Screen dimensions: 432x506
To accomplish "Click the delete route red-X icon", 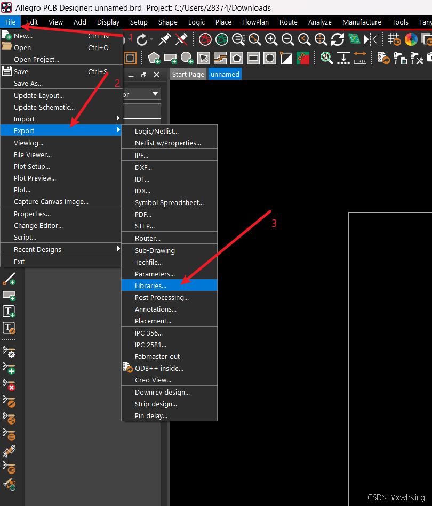I will pyautogui.click(x=9, y=385).
